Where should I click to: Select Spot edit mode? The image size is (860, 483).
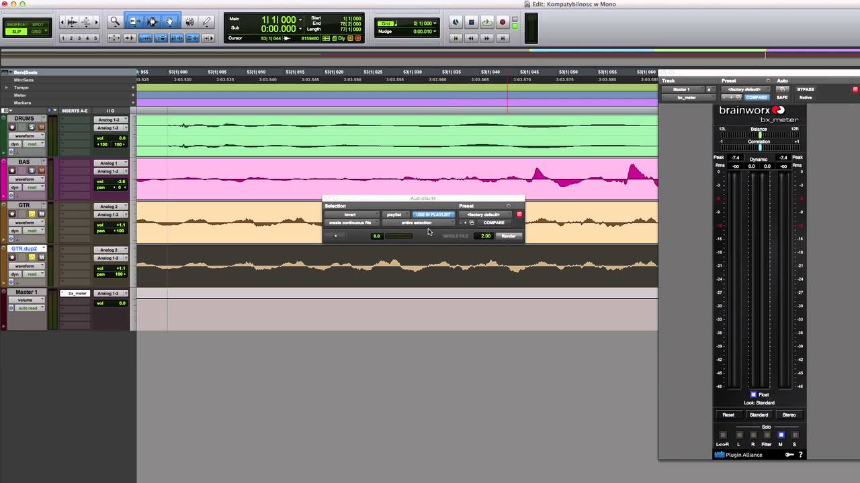click(x=38, y=25)
